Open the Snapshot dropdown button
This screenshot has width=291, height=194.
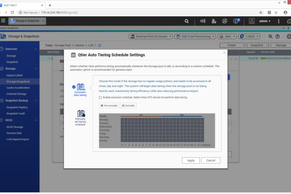(x=258, y=45)
